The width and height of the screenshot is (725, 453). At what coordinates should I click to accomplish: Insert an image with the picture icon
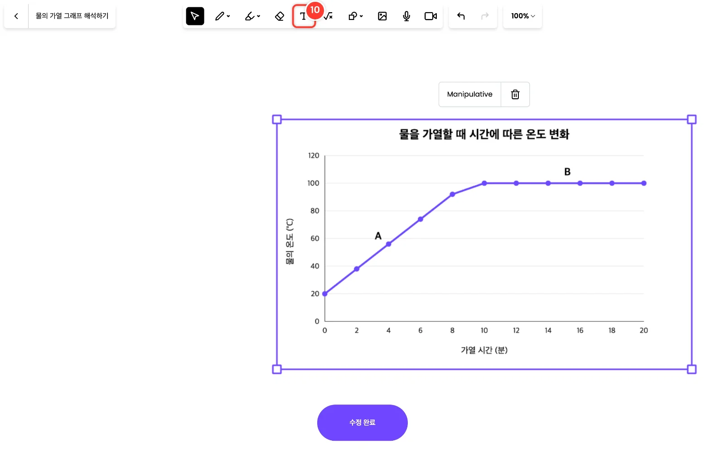(382, 16)
